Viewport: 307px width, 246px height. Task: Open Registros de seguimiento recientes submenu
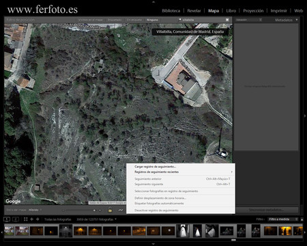(181, 172)
